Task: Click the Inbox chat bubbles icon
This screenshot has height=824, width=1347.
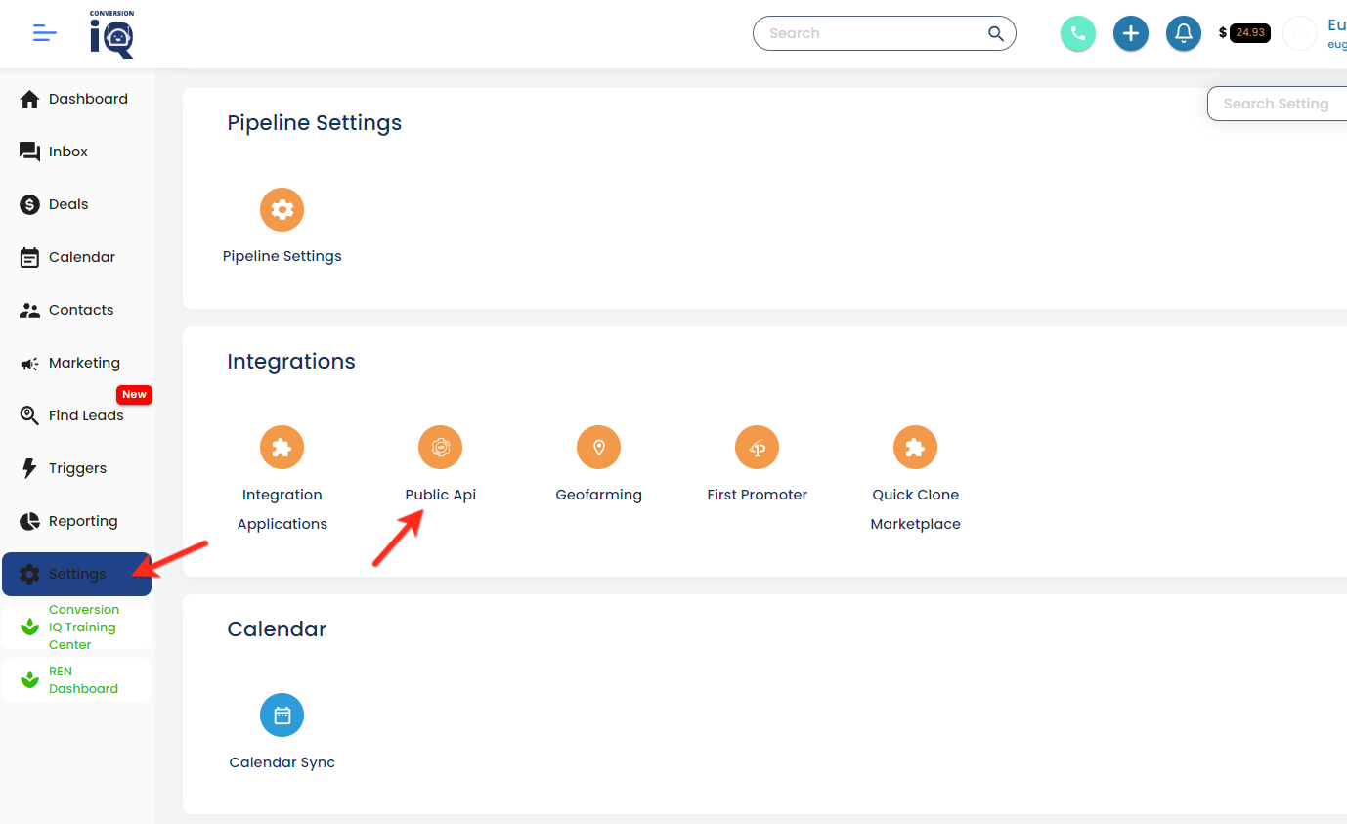Action: click(x=30, y=152)
